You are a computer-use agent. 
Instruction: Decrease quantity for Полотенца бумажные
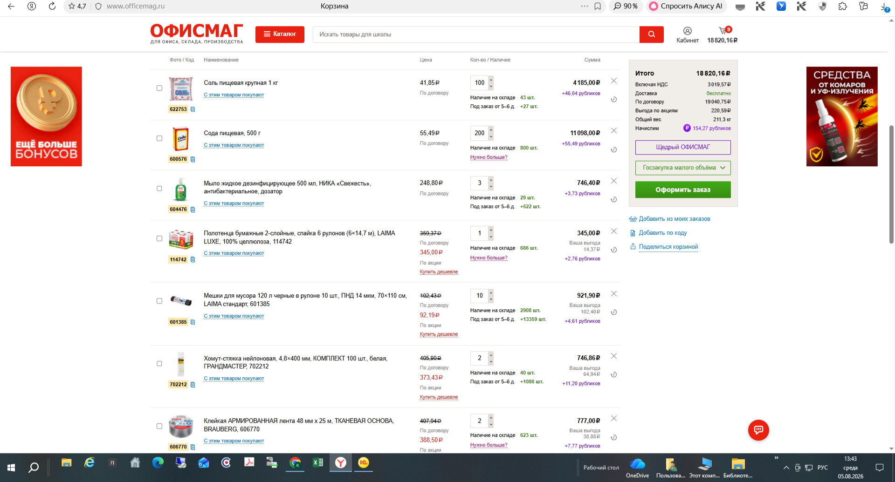[x=491, y=237]
